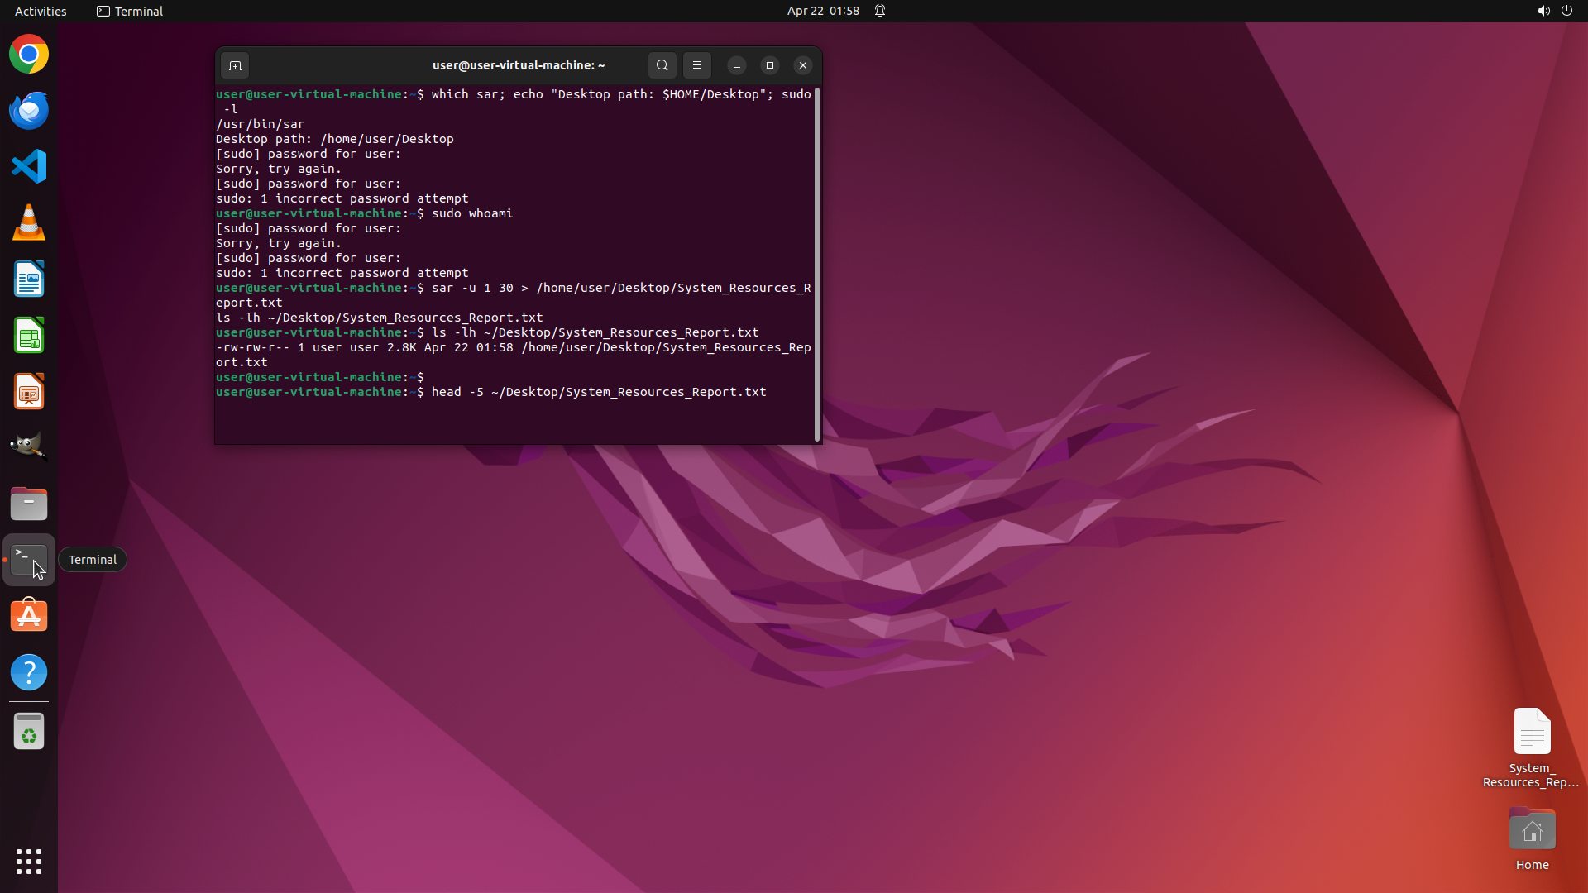Open the Trash from the dock
The image size is (1588, 893).
click(x=29, y=732)
